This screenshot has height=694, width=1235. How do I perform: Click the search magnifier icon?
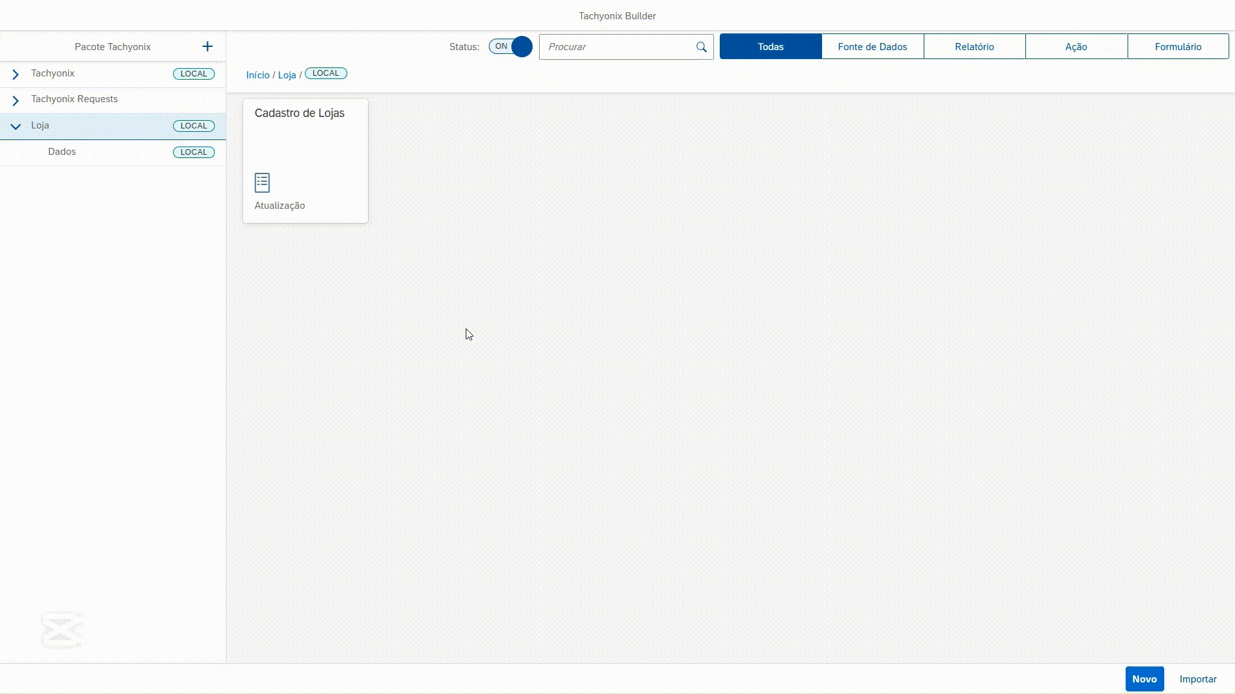pos(701,47)
